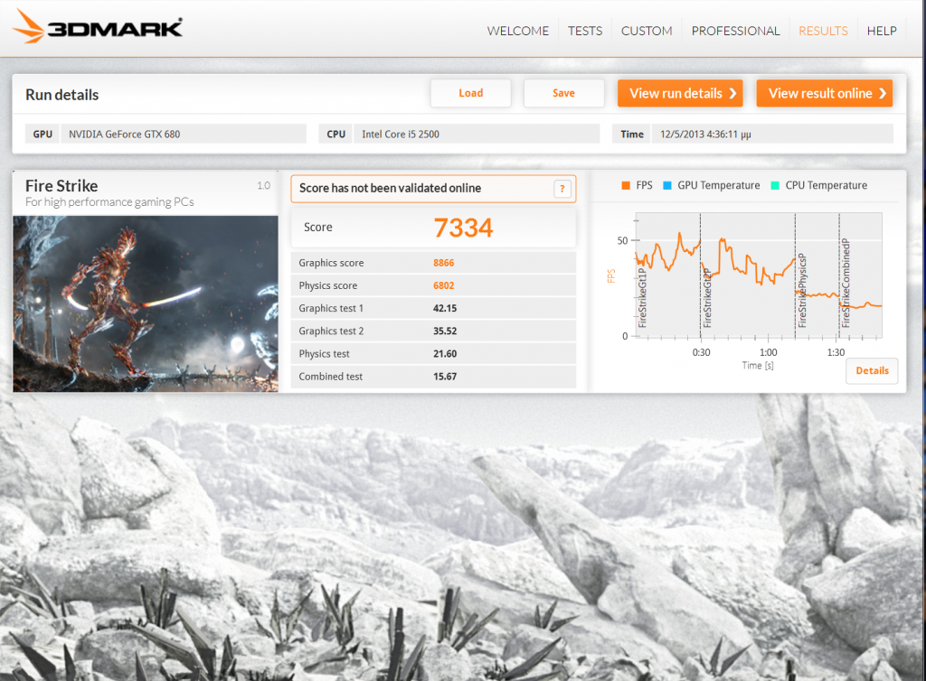The image size is (926, 681).
Task: Open the HELP tab
Action: 882,31
